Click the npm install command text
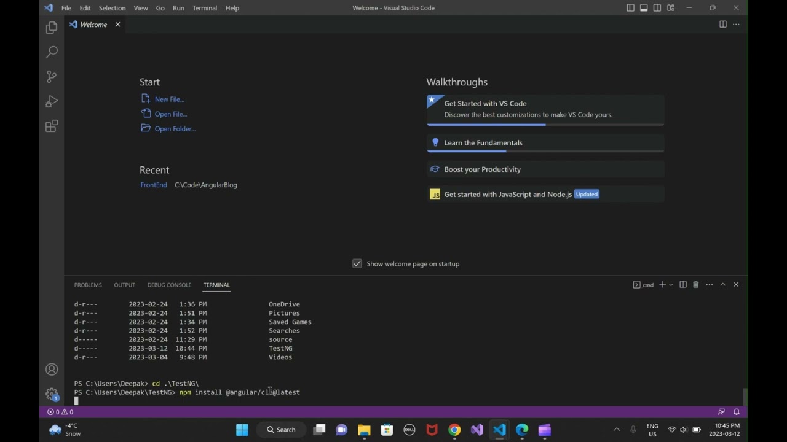The image size is (787, 442). pyautogui.click(x=240, y=392)
